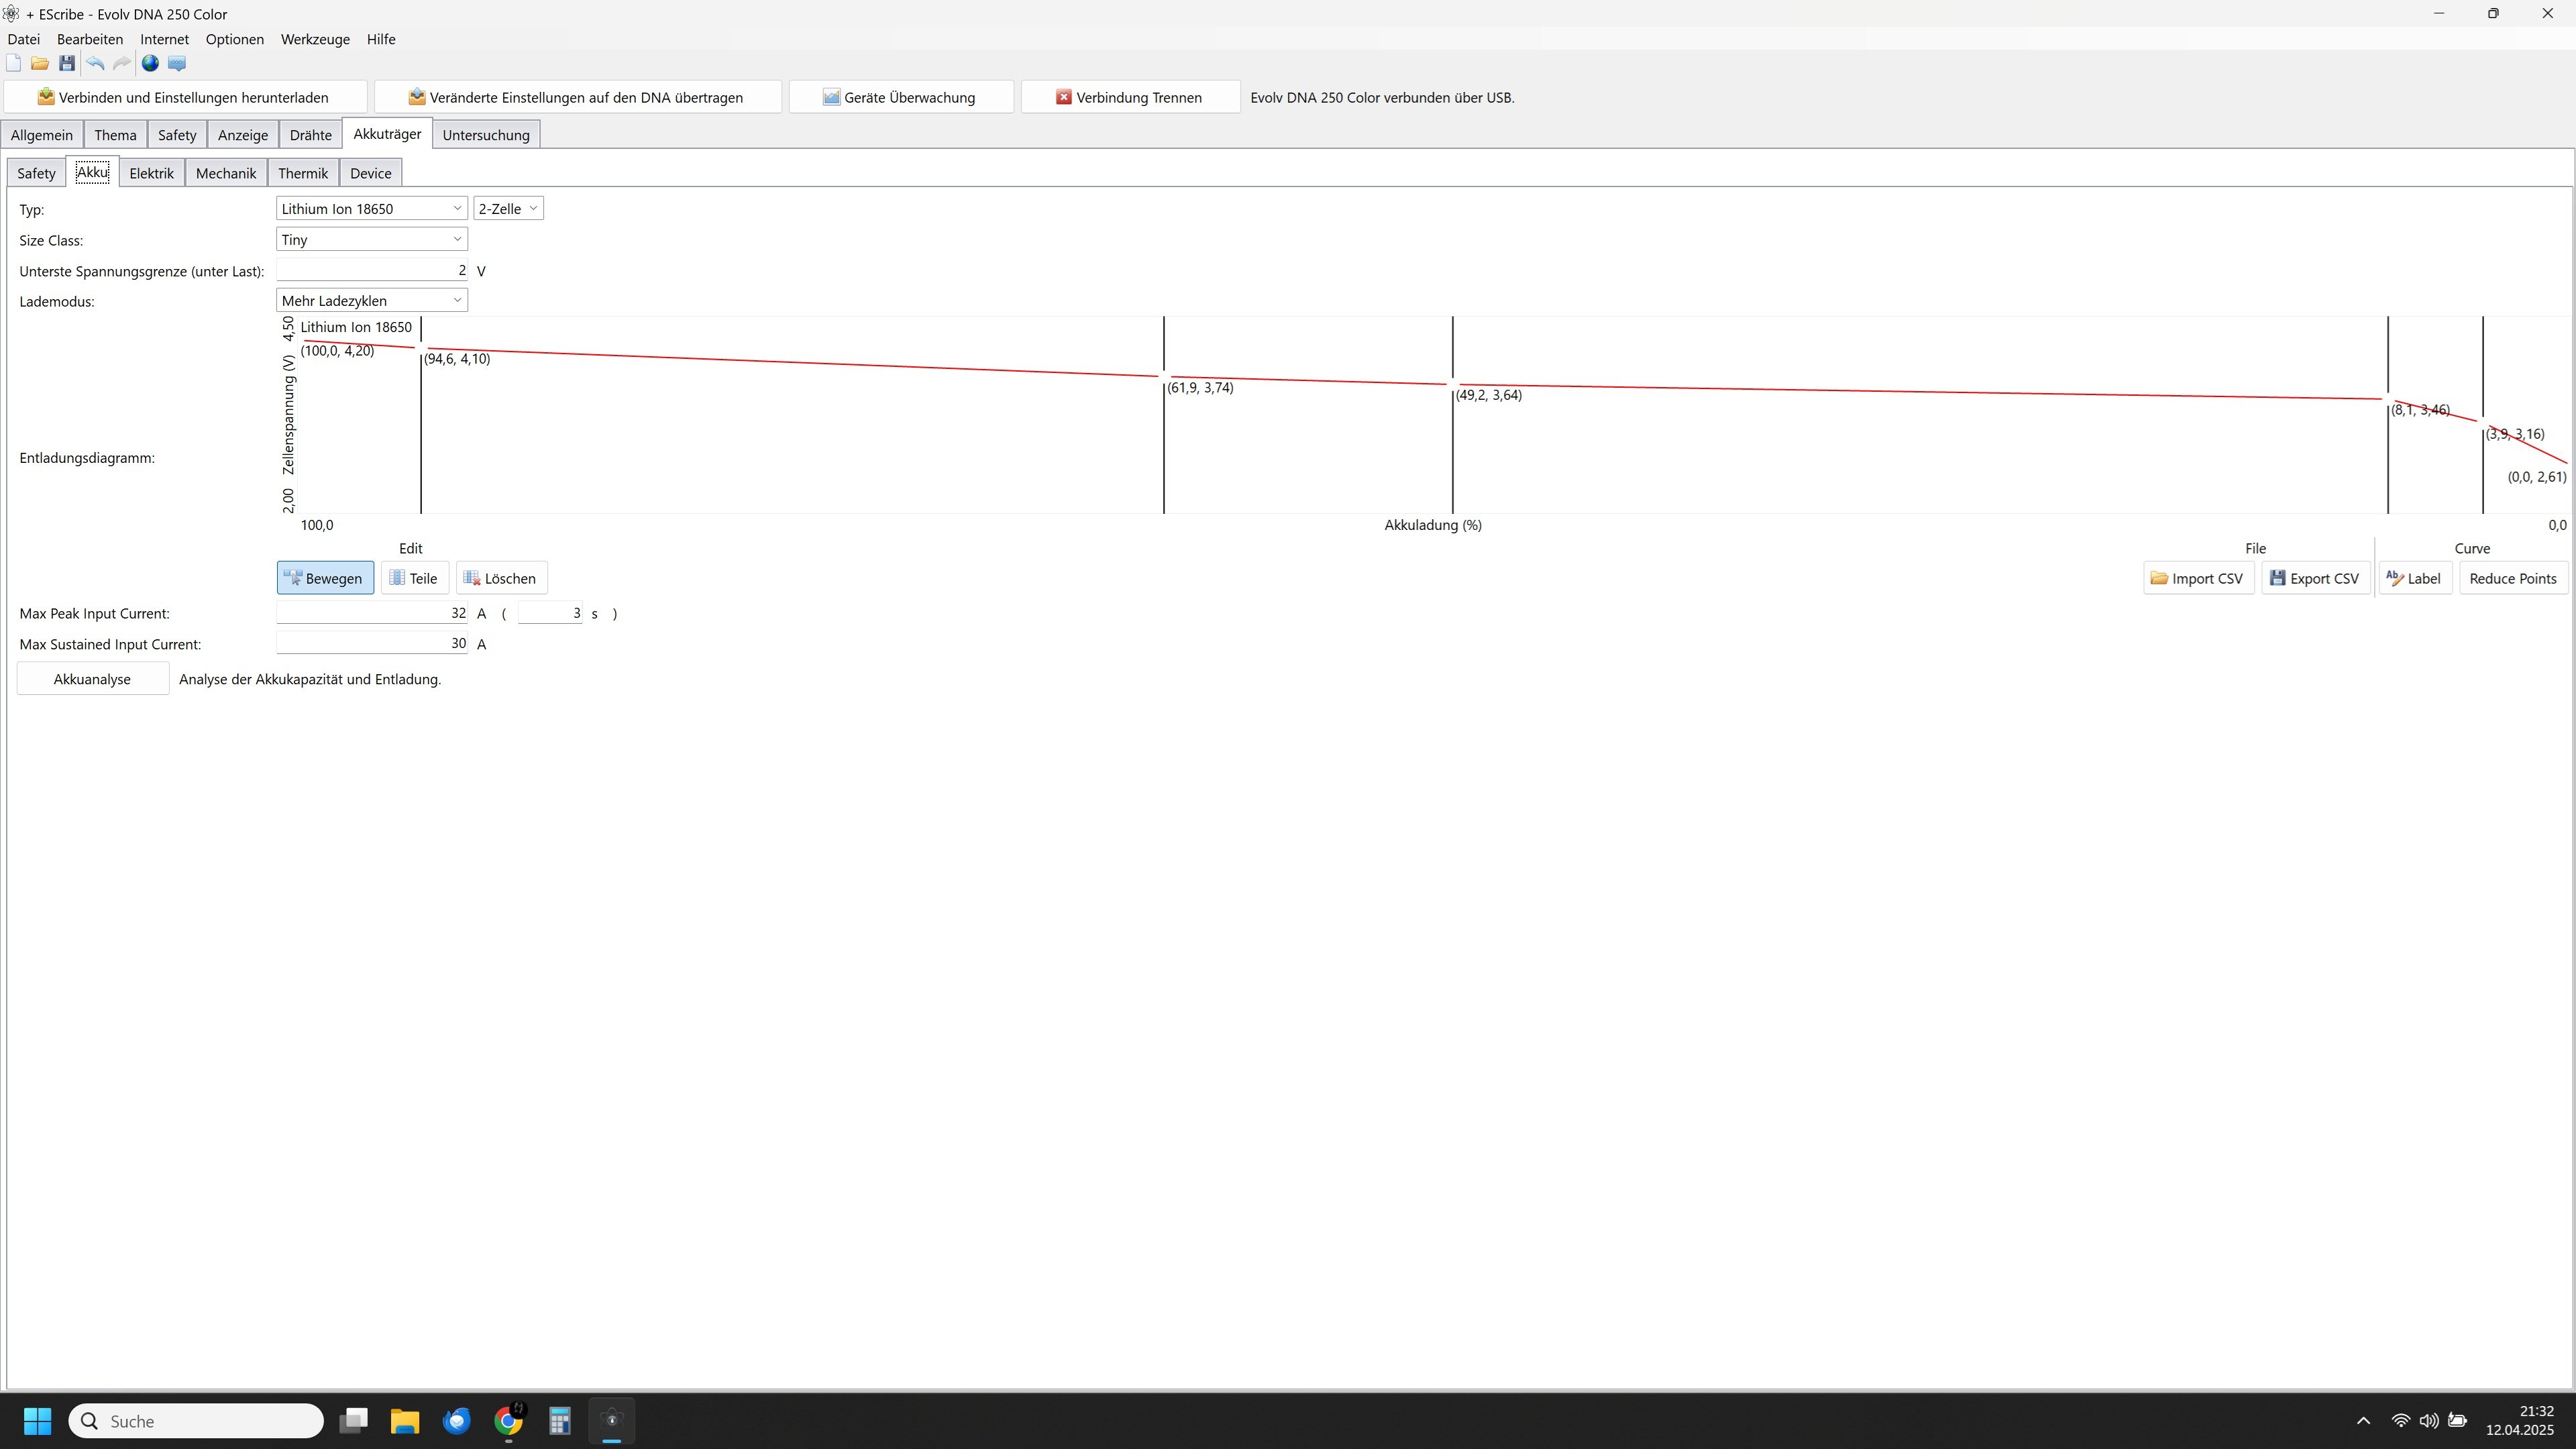Viewport: 2576px width, 1449px height.
Task: Open Geräte Überwachung device monitor
Action: coord(900,97)
